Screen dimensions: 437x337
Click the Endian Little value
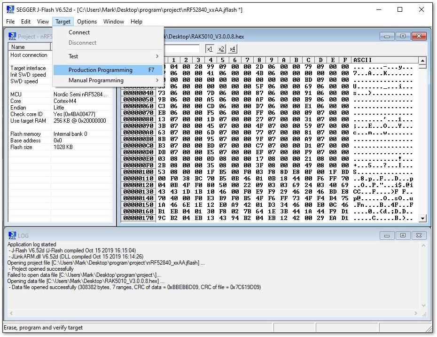(x=59, y=108)
